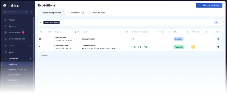The width and height of the screenshot is (227, 98).
Task: Sort by Arrivée using its sort arrows
Action: coord(125,32)
